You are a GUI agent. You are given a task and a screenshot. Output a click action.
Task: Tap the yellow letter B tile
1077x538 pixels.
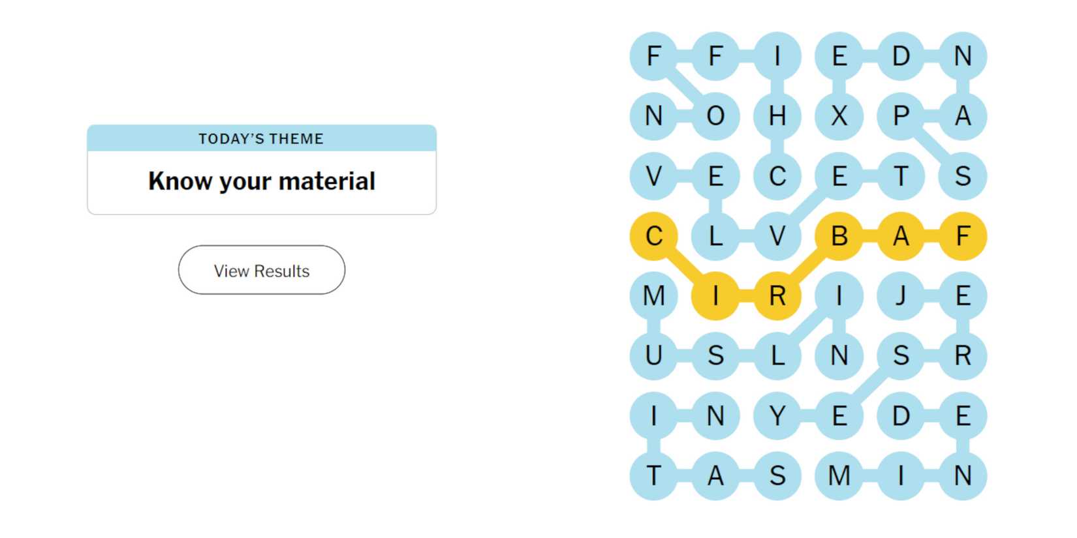pyautogui.click(x=839, y=236)
